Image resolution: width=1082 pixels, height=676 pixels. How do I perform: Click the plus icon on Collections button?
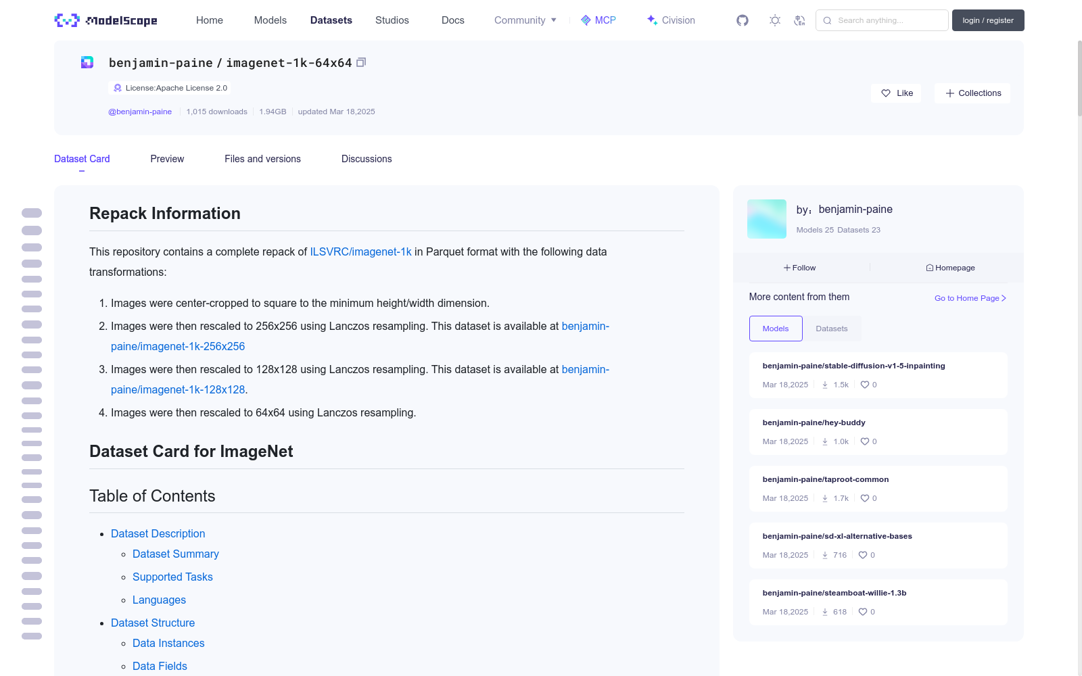tap(950, 93)
